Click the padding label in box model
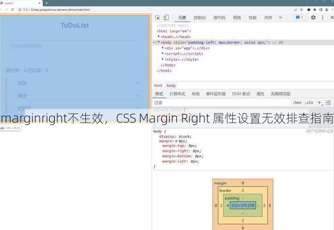 click(x=232, y=198)
